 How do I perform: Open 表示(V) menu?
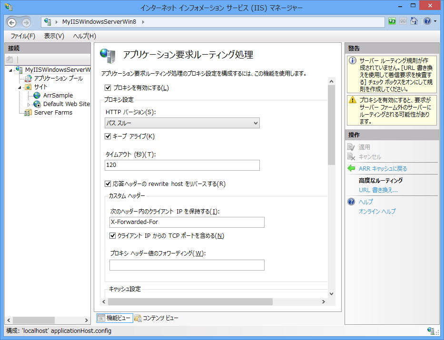click(x=54, y=36)
